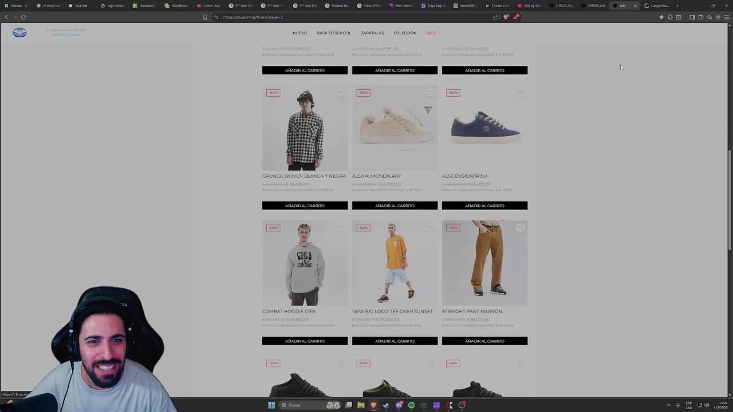The width and height of the screenshot is (733, 412).
Task: Open BACK TO SCHOOL menu item
Action: click(x=334, y=33)
